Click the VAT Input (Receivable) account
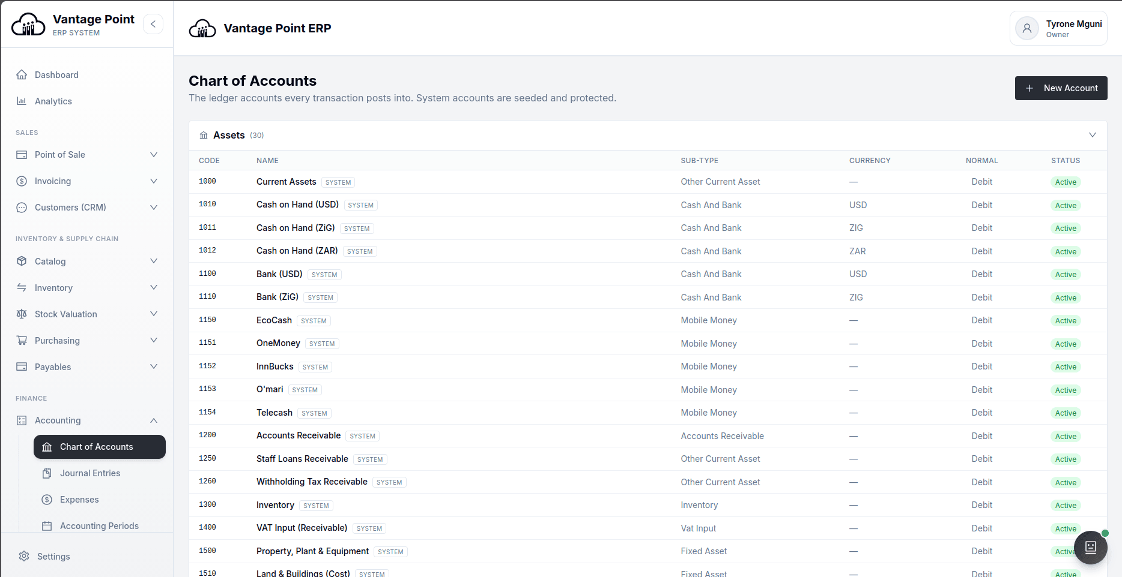1122x577 pixels. click(x=302, y=528)
